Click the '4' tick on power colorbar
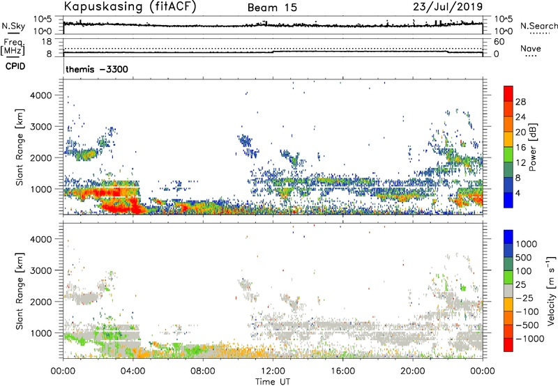Viewport: 558px width, 386px height. pos(518,193)
